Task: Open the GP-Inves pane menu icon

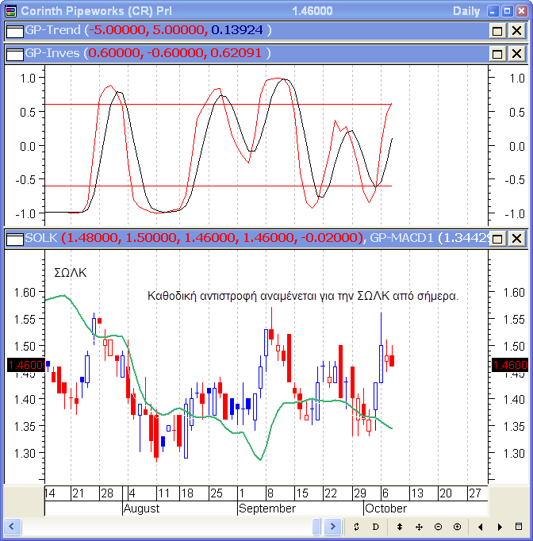Action: 14,54
